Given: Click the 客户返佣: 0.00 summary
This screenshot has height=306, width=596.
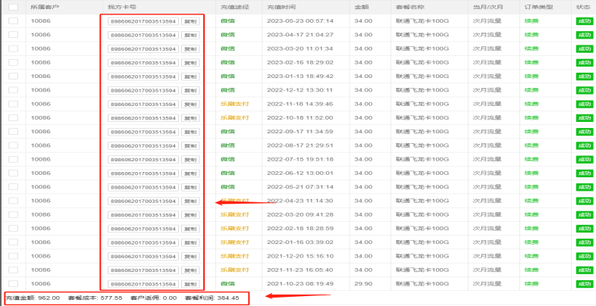Looking at the screenshot, I should click(x=153, y=298).
